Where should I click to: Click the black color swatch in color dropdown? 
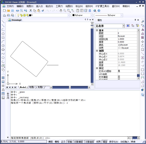tap(74, 15)
